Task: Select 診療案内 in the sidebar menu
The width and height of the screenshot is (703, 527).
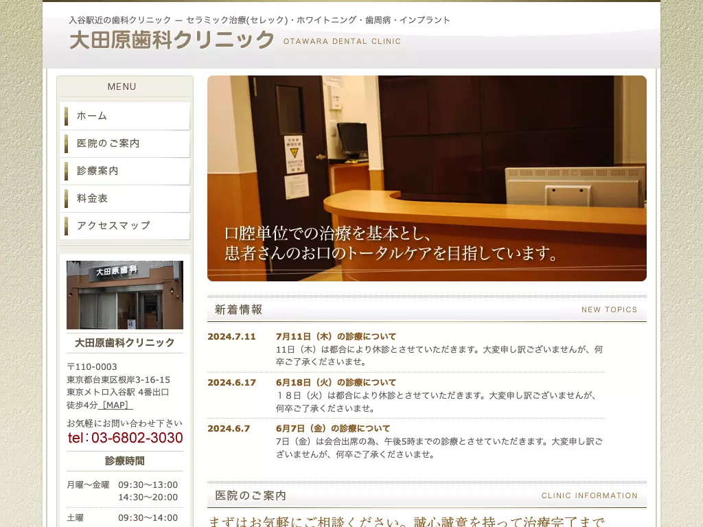Action: click(x=125, y=171)
